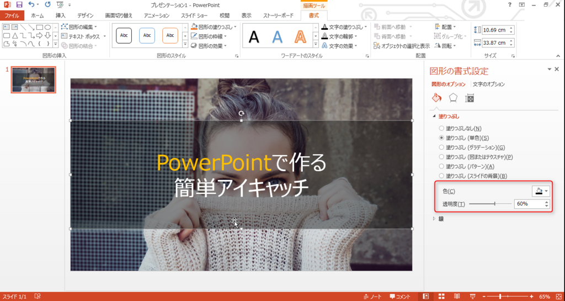
Task: Switch to Slide Sorter view in status bar
Action: coord(441,297)
